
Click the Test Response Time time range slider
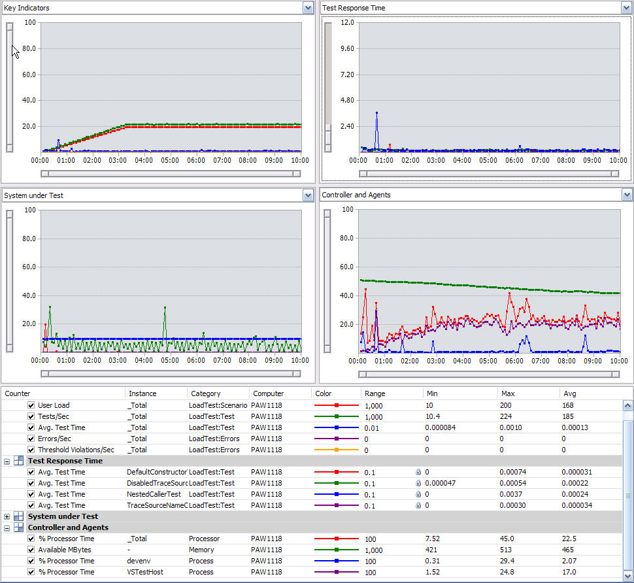tap(489, 174)
